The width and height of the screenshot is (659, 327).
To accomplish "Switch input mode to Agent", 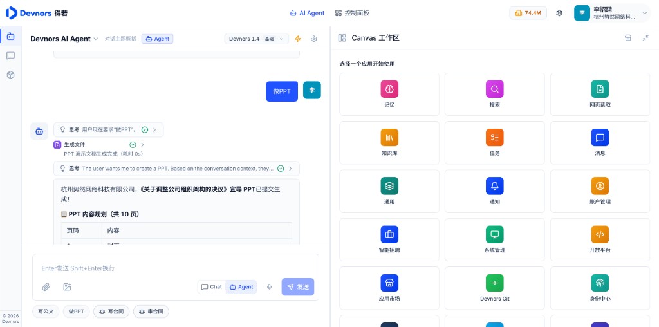I will pos(241,286).
